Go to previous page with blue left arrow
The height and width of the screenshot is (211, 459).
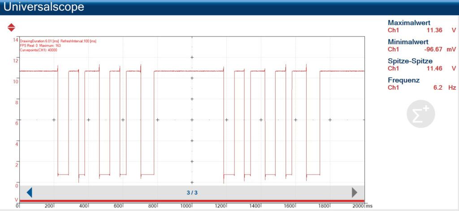pyautogui.click(x=30, y=193)
